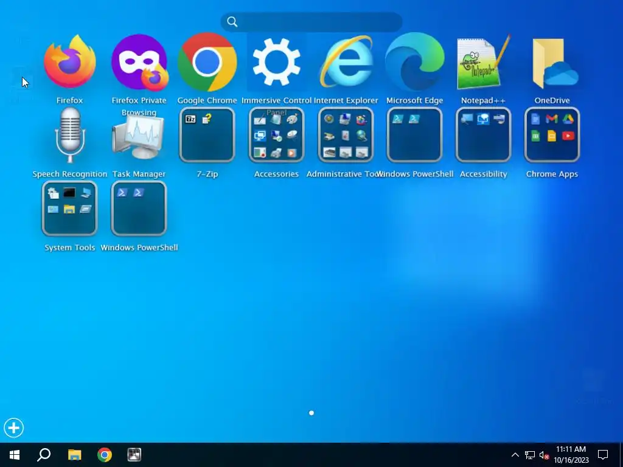The image size is (623, 467).
Task: Click the magnifier icon in search bar
Action: pos(232,22)
